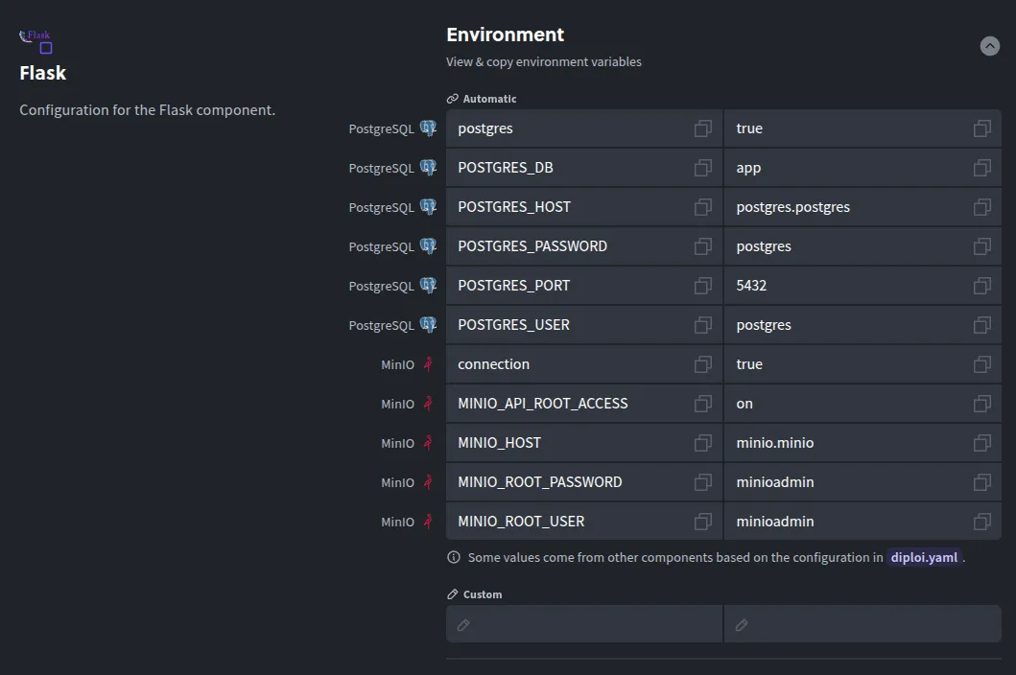Click the custom variable value field
The height and width of the screenshot is (675, 1016).
[862, 624]
